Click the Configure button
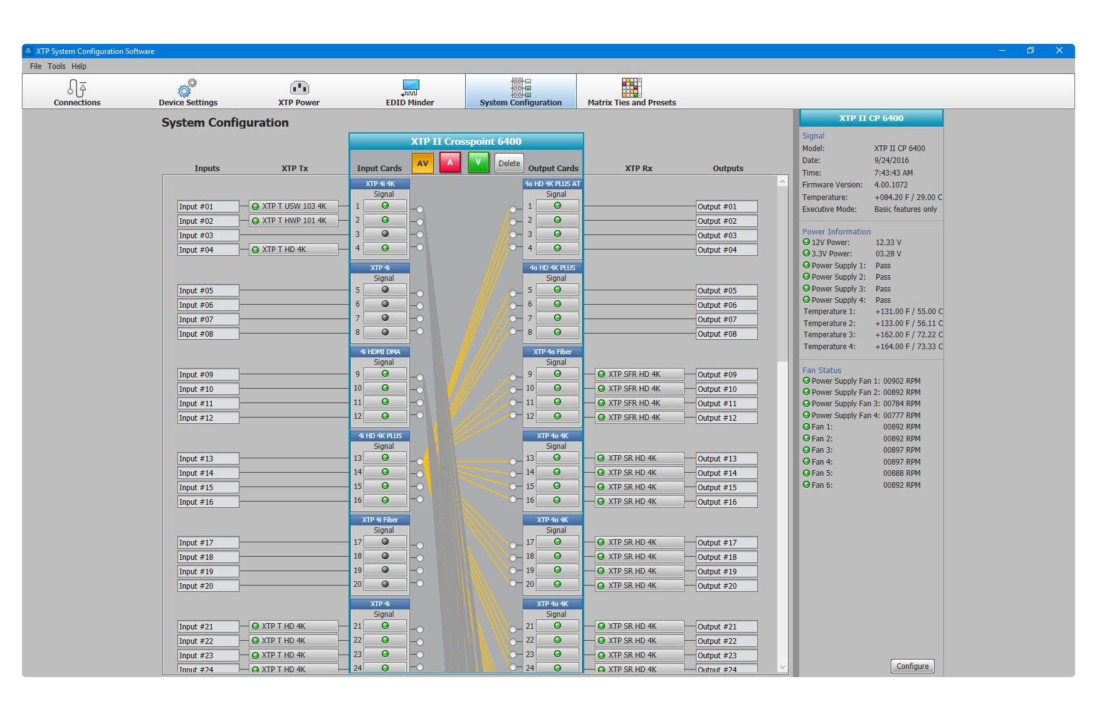Viewport: 1097px width, 721px height. (912, 666)
